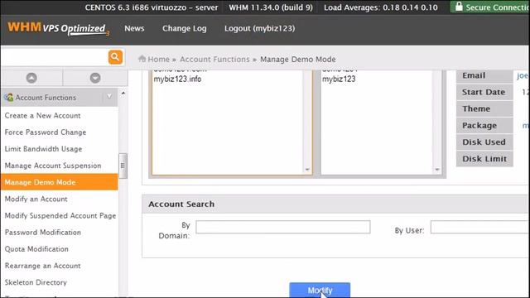
Task: Go to Home breadcrumb link
Action: point(158,59)
